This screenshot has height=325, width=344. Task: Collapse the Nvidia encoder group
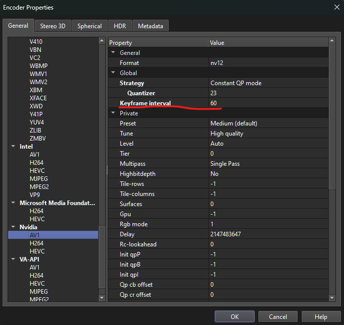14,227
